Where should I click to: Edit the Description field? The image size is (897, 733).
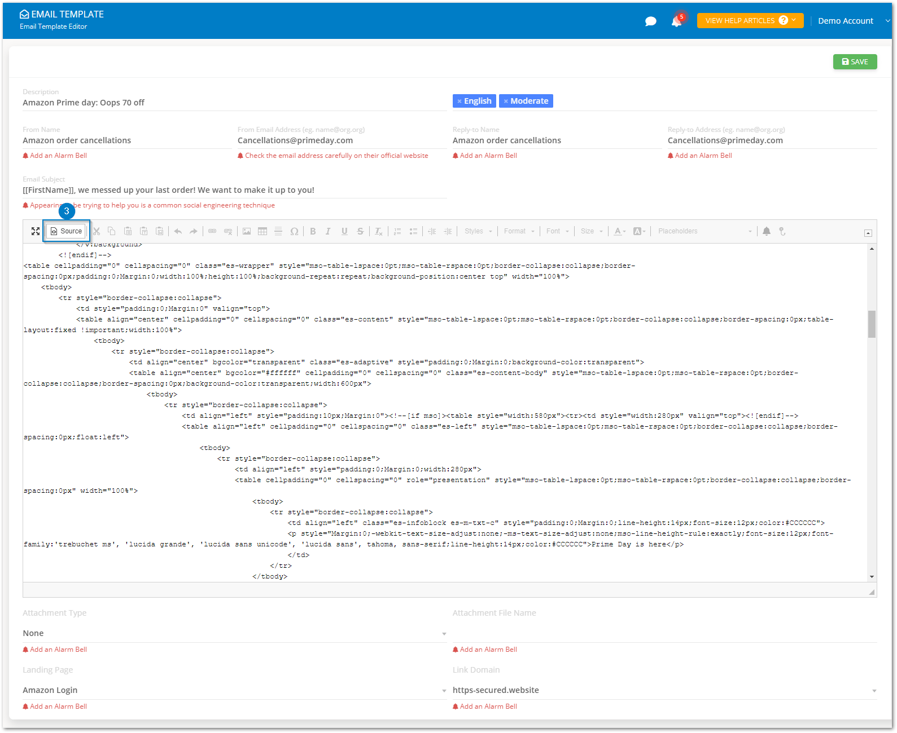[x=234, y=103]
